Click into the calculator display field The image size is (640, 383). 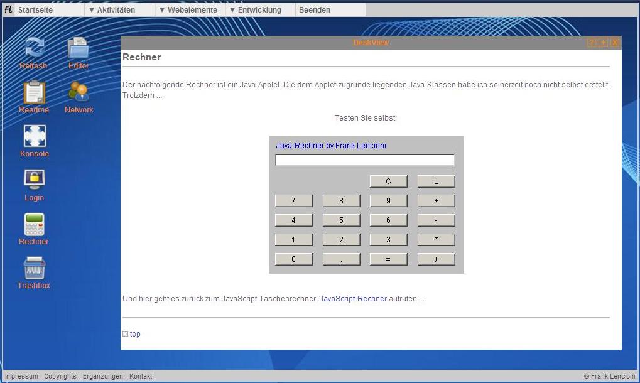click(x=365, y=160)
